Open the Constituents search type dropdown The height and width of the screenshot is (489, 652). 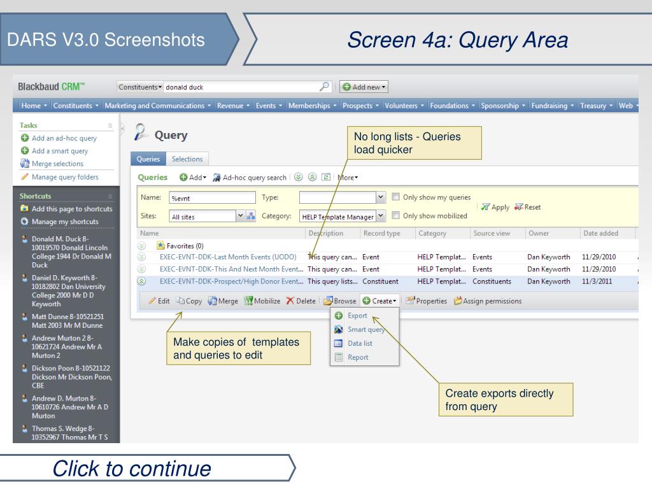139,87
